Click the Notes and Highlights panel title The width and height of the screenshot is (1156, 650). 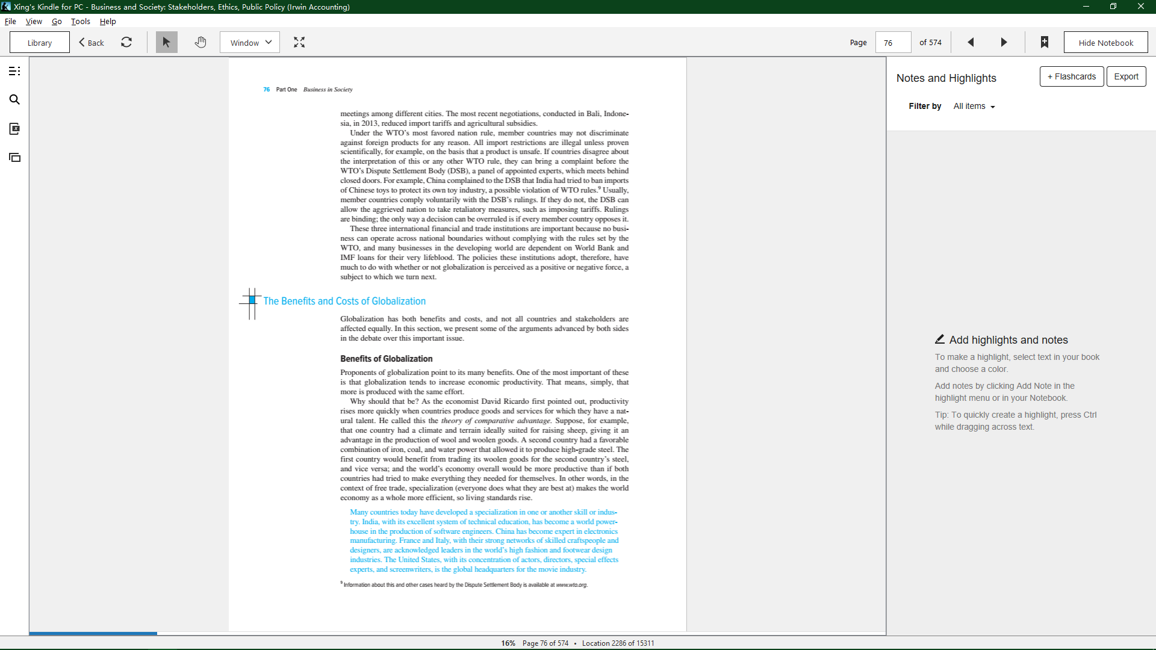coord(946,78)
